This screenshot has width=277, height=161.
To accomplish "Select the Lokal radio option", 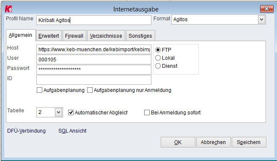I will 158,58.
